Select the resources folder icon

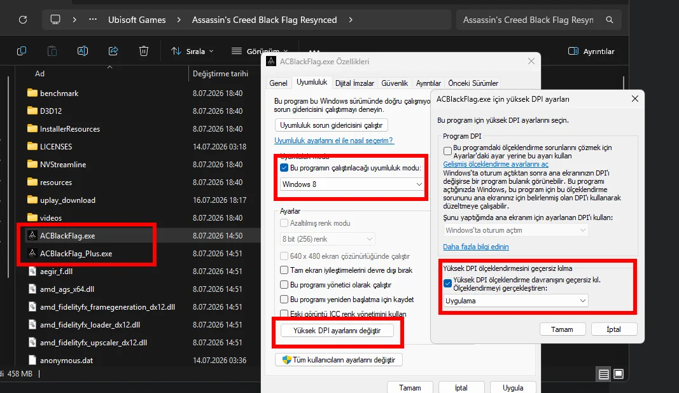(32, 182)
